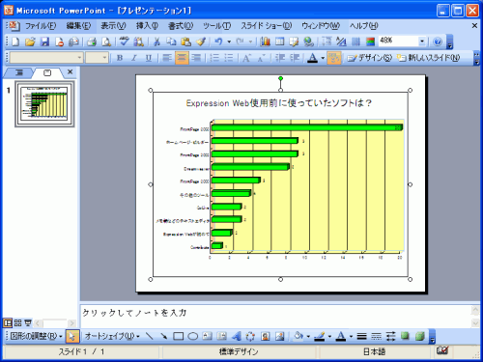Undo the last action
The image size is (483, 362).
pyautogui.click(x=218, y=42)
